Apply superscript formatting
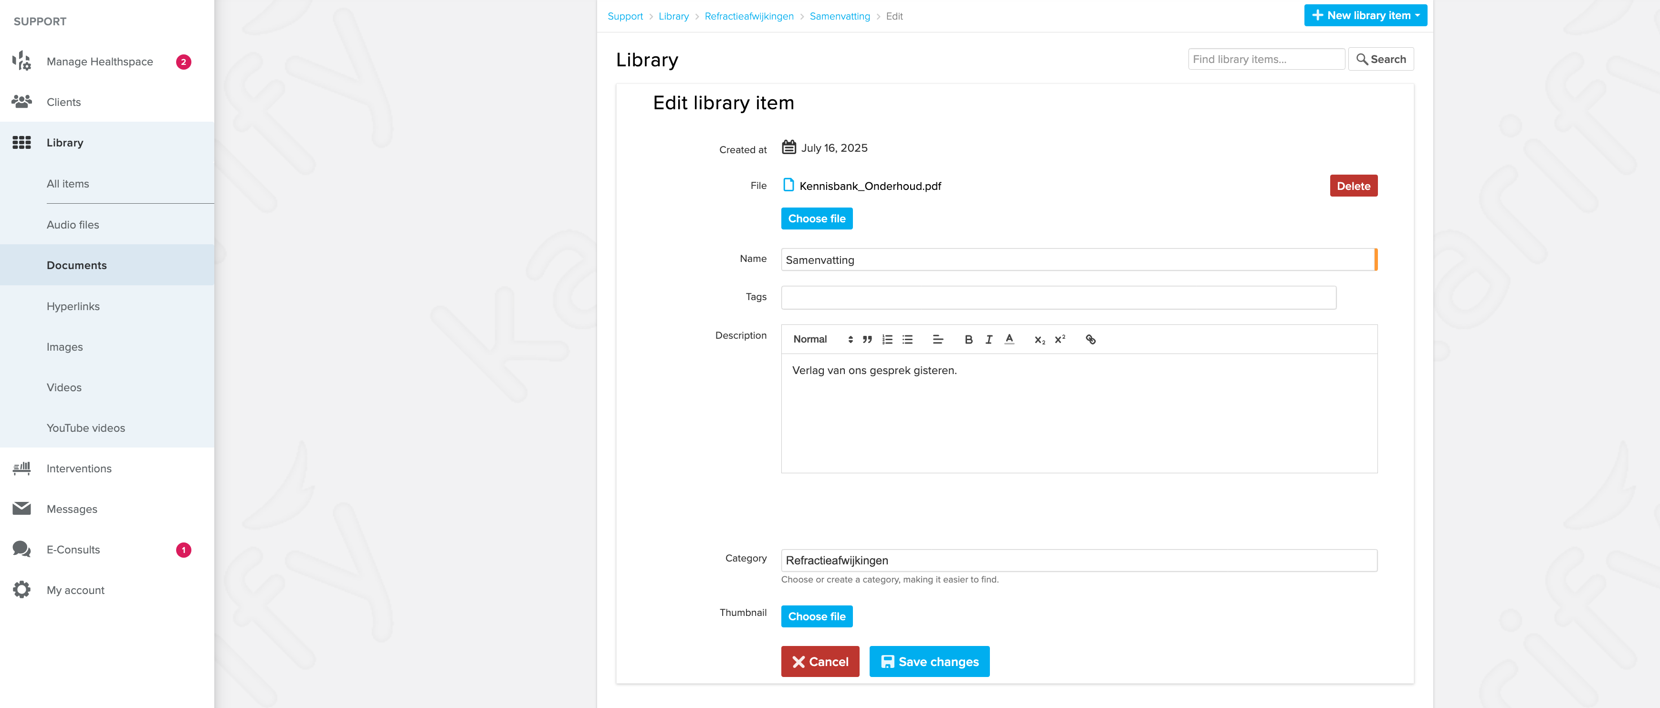Viewport: 1660px width, 708px height. pos(1060,340)
